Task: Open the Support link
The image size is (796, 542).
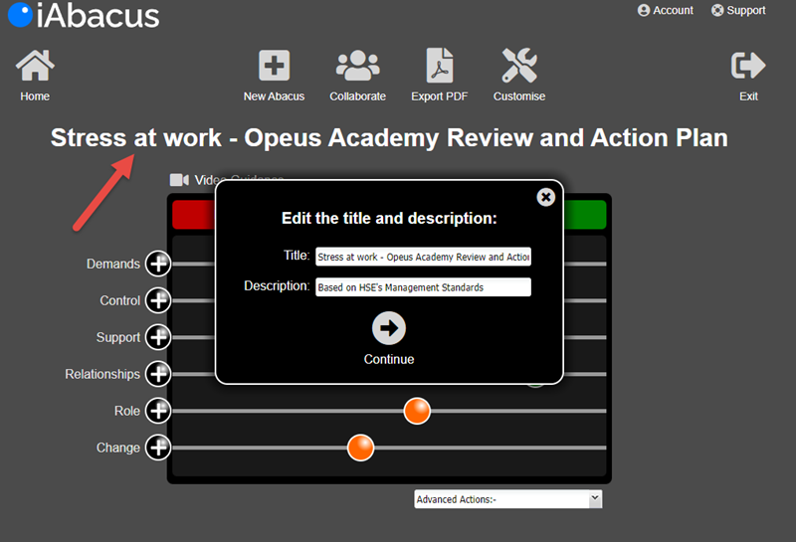Action: (738, 10)
